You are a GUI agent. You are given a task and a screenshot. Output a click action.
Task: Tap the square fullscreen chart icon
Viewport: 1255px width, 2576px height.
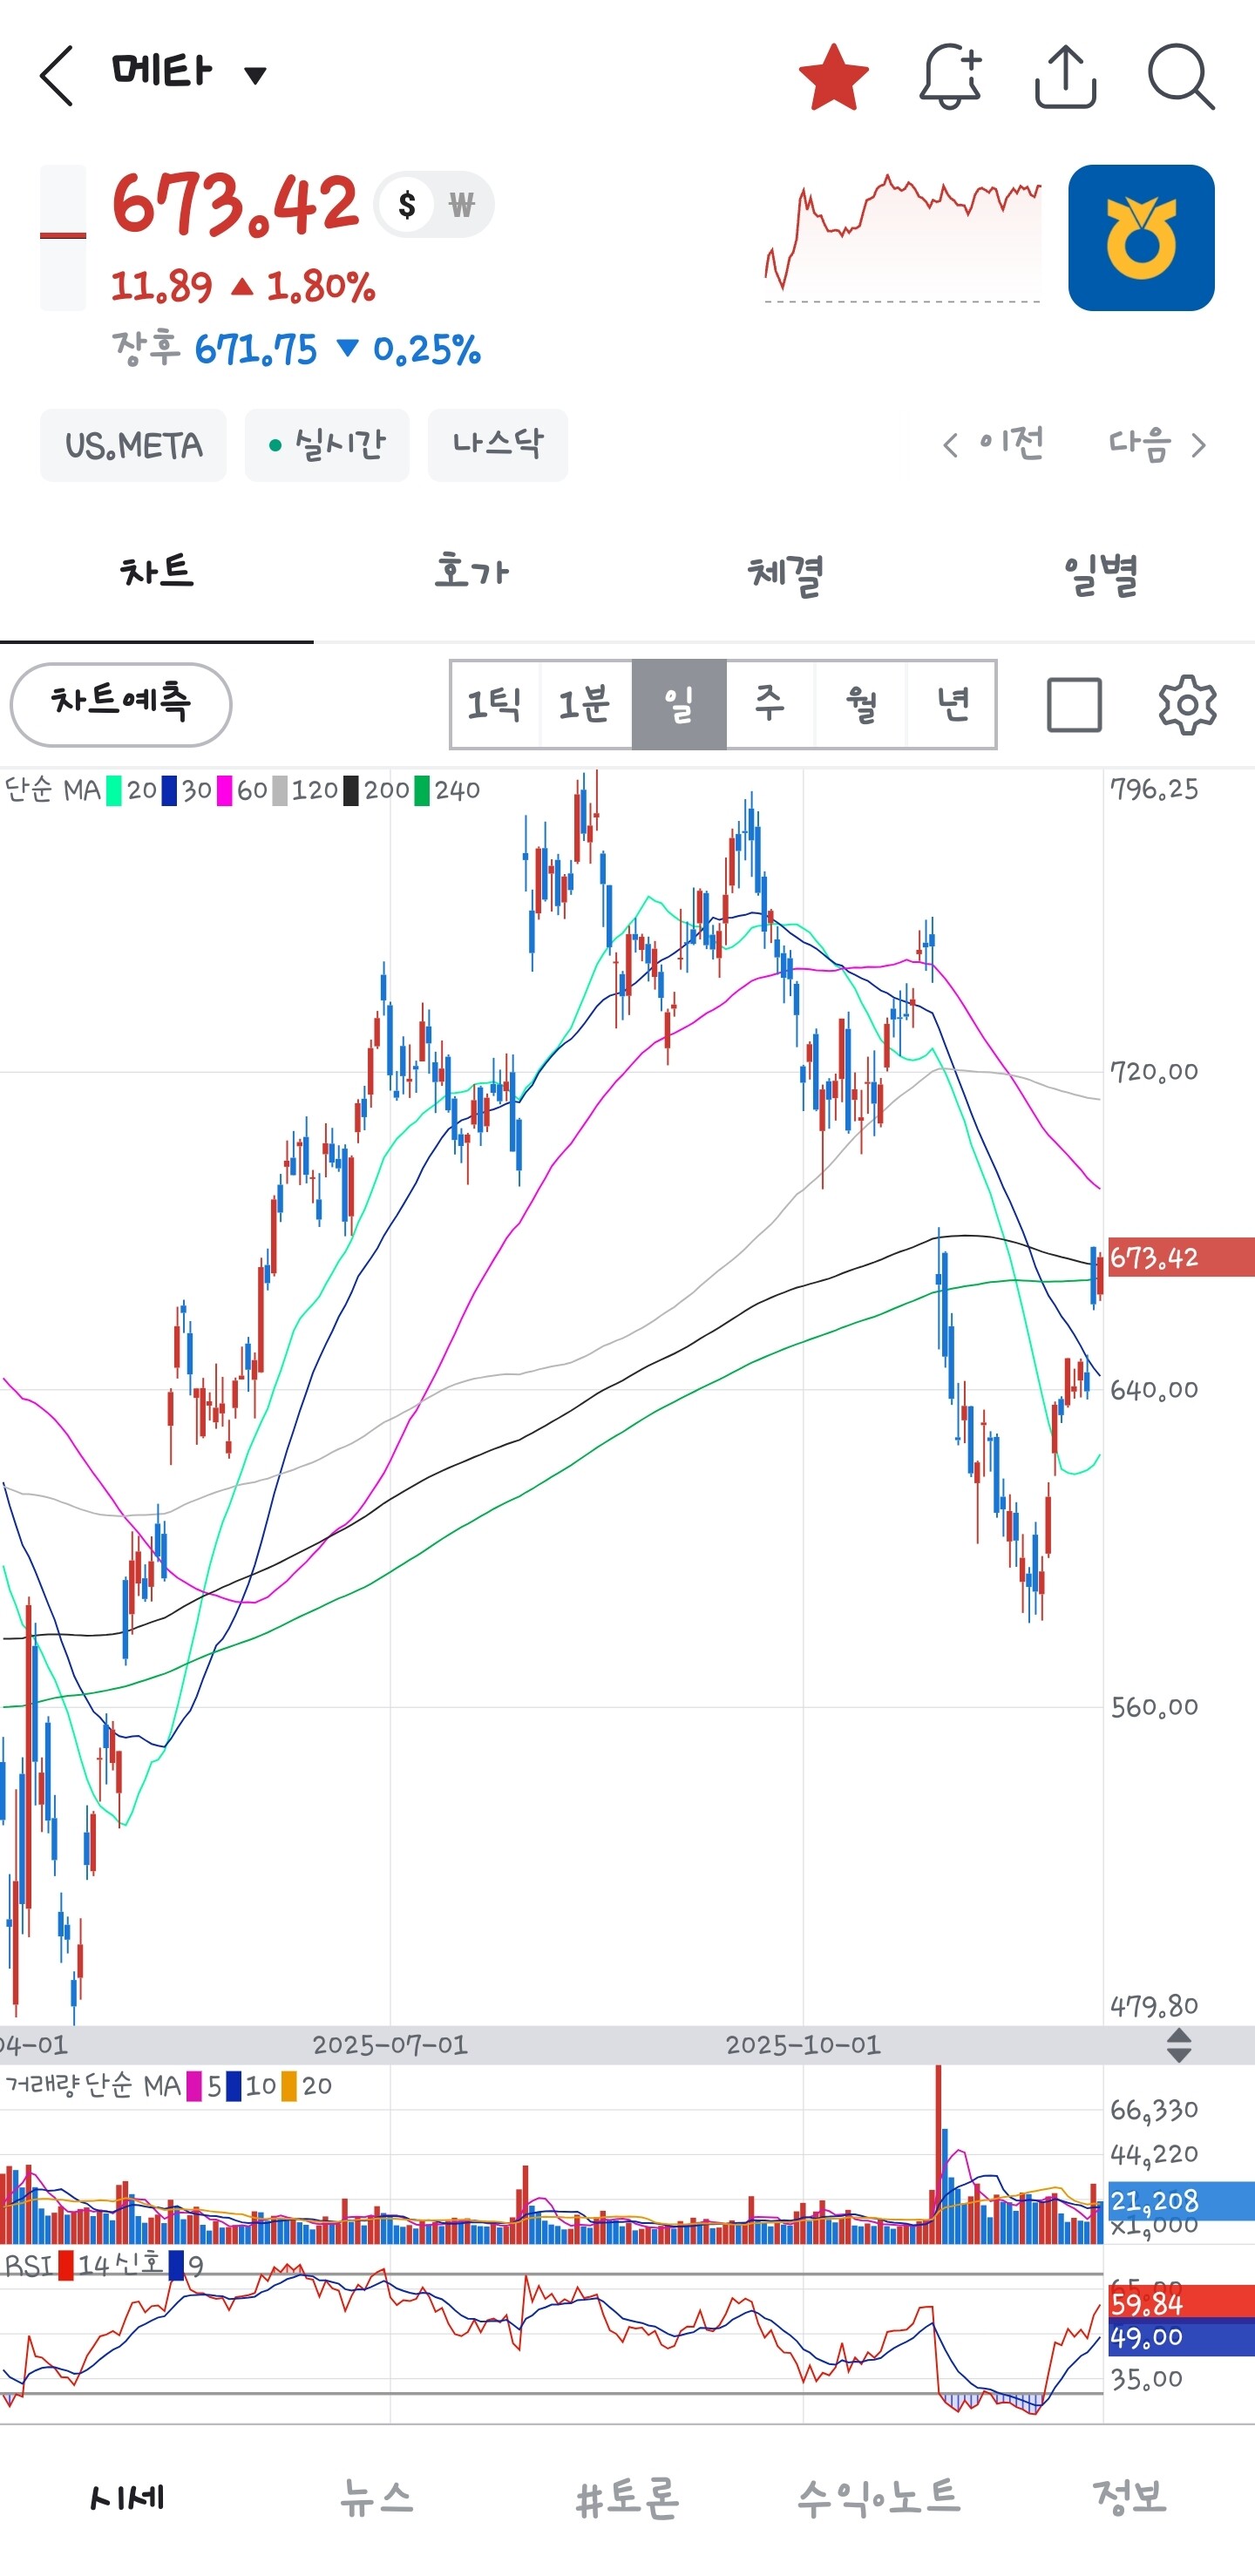1074,705
